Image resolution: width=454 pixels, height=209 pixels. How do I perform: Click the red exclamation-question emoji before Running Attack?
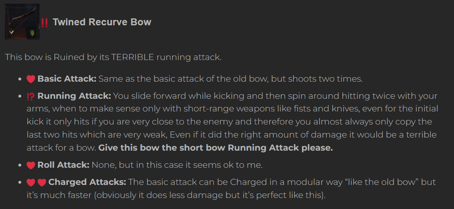point(31,96)
